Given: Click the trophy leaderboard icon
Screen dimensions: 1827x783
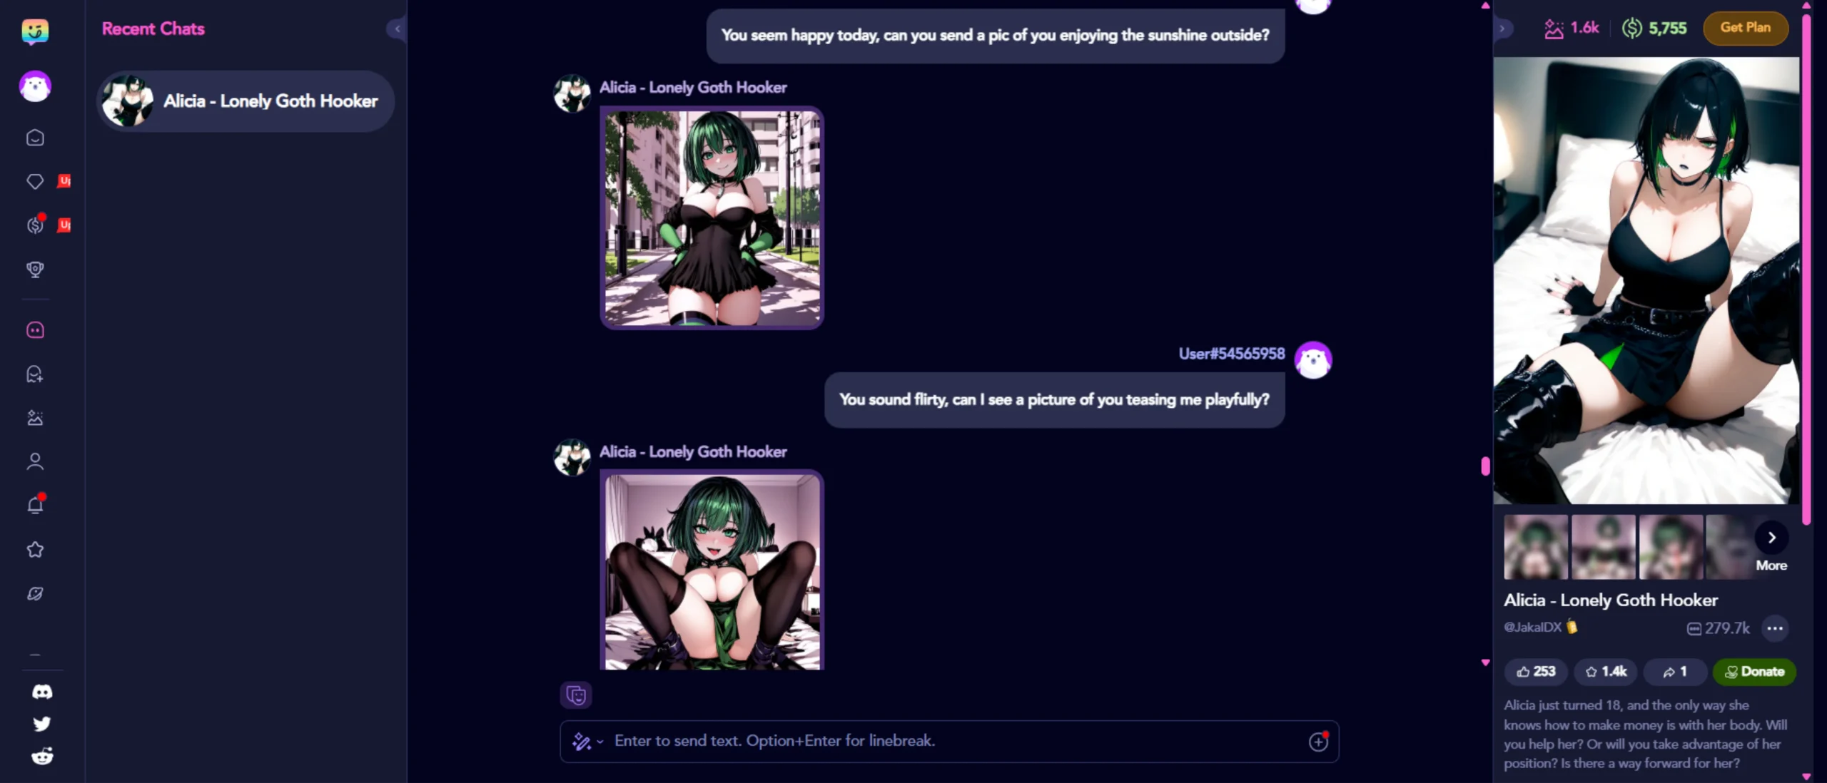Looking at the screenshot, I should (35, 270).
